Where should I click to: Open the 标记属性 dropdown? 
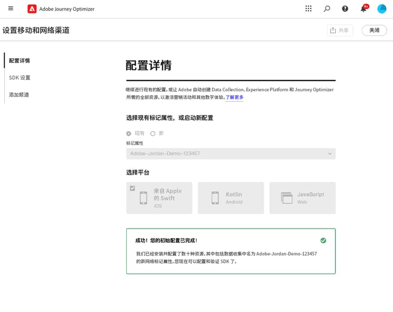[231, 154]
